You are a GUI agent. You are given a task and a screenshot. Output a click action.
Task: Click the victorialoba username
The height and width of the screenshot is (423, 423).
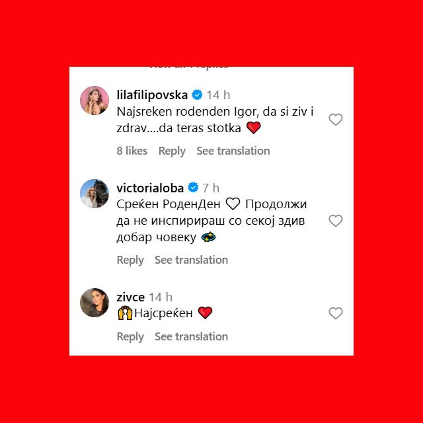150,188
